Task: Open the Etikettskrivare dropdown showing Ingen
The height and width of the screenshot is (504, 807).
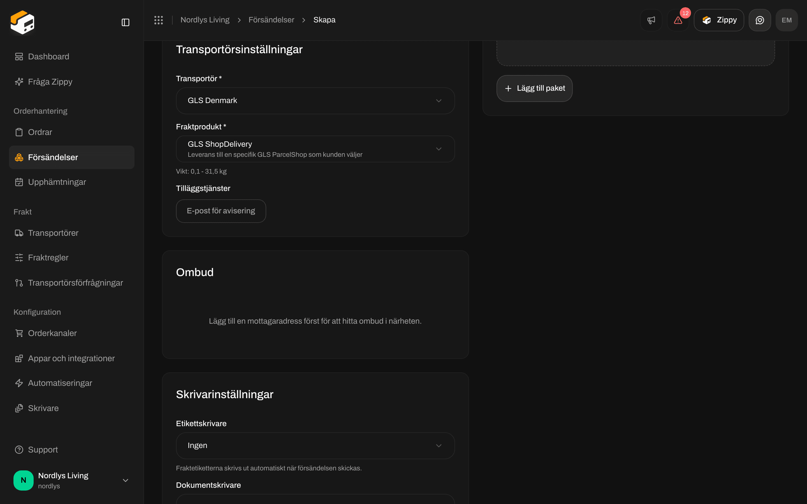Action: (x=315, y=446)
